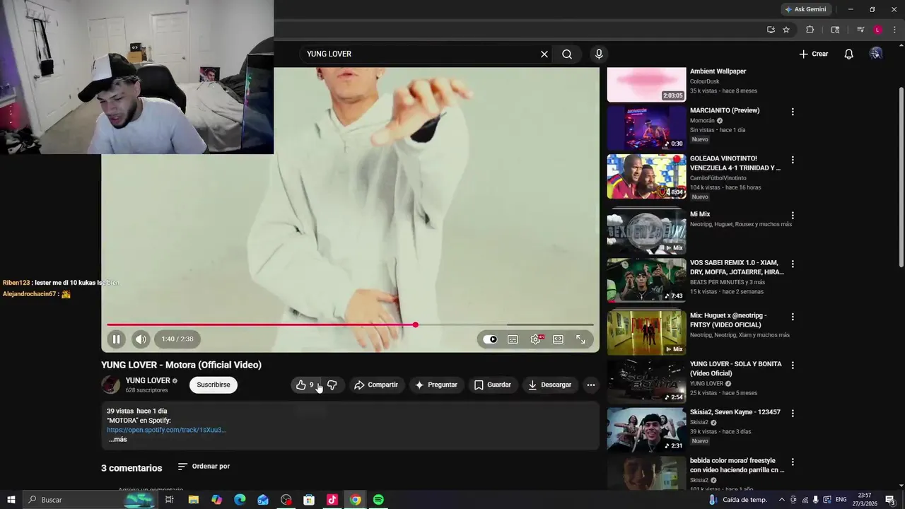The height and width of the screenshot is (509, 905).
Task: Open YouTube notifications bell
Action: (x=849, y=54)
